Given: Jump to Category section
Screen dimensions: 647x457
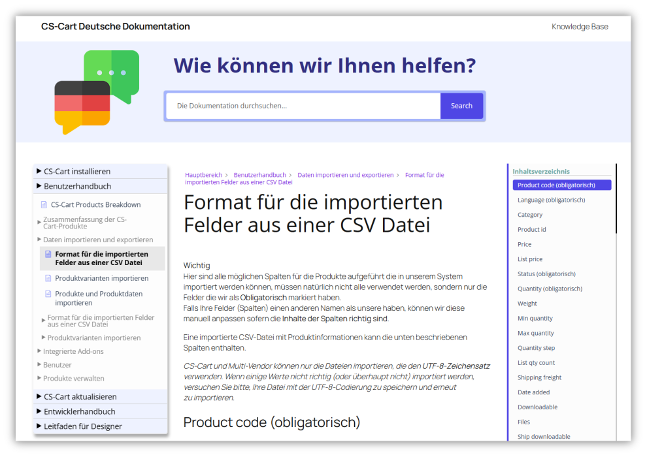Looking at the screenshot, I should pyautogui.click(x=530, y=215).
